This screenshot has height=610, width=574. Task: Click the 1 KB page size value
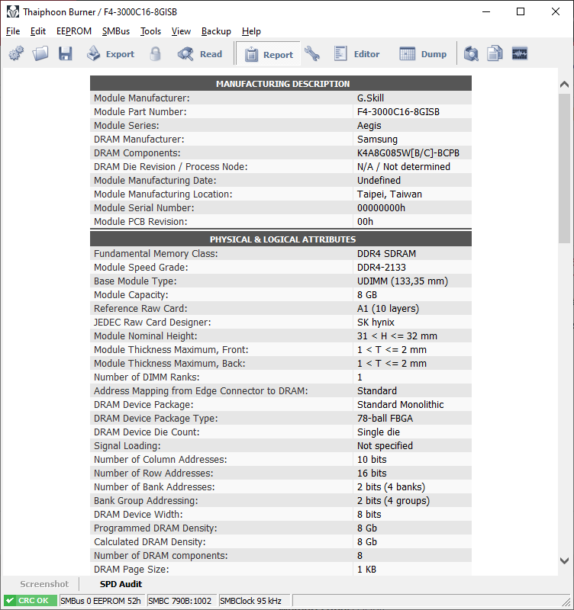[x=367, y=570]
